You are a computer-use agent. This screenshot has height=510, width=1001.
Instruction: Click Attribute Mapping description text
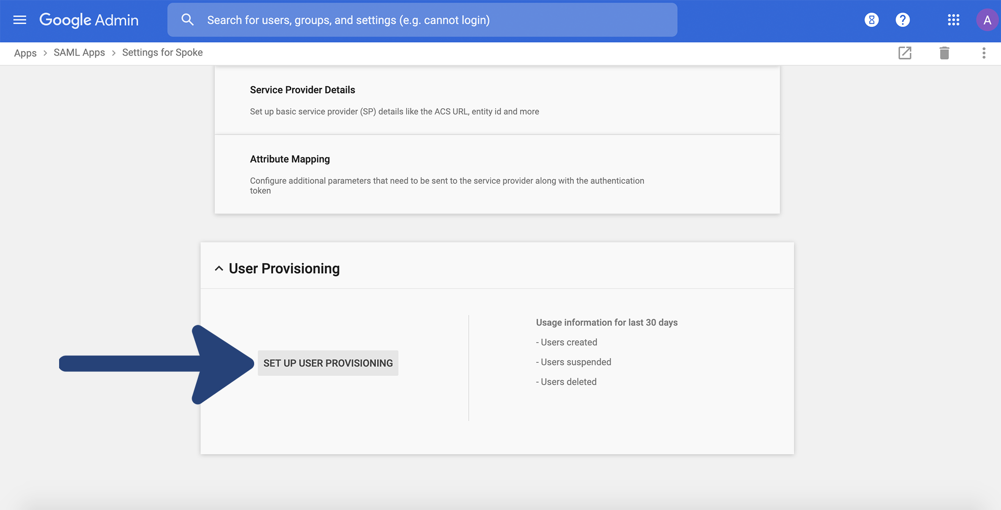click(447, 185)
